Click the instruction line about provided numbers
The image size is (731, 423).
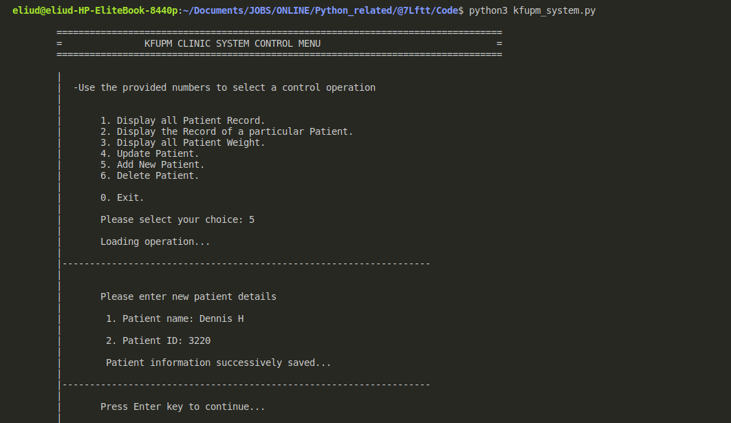(224, 87)
